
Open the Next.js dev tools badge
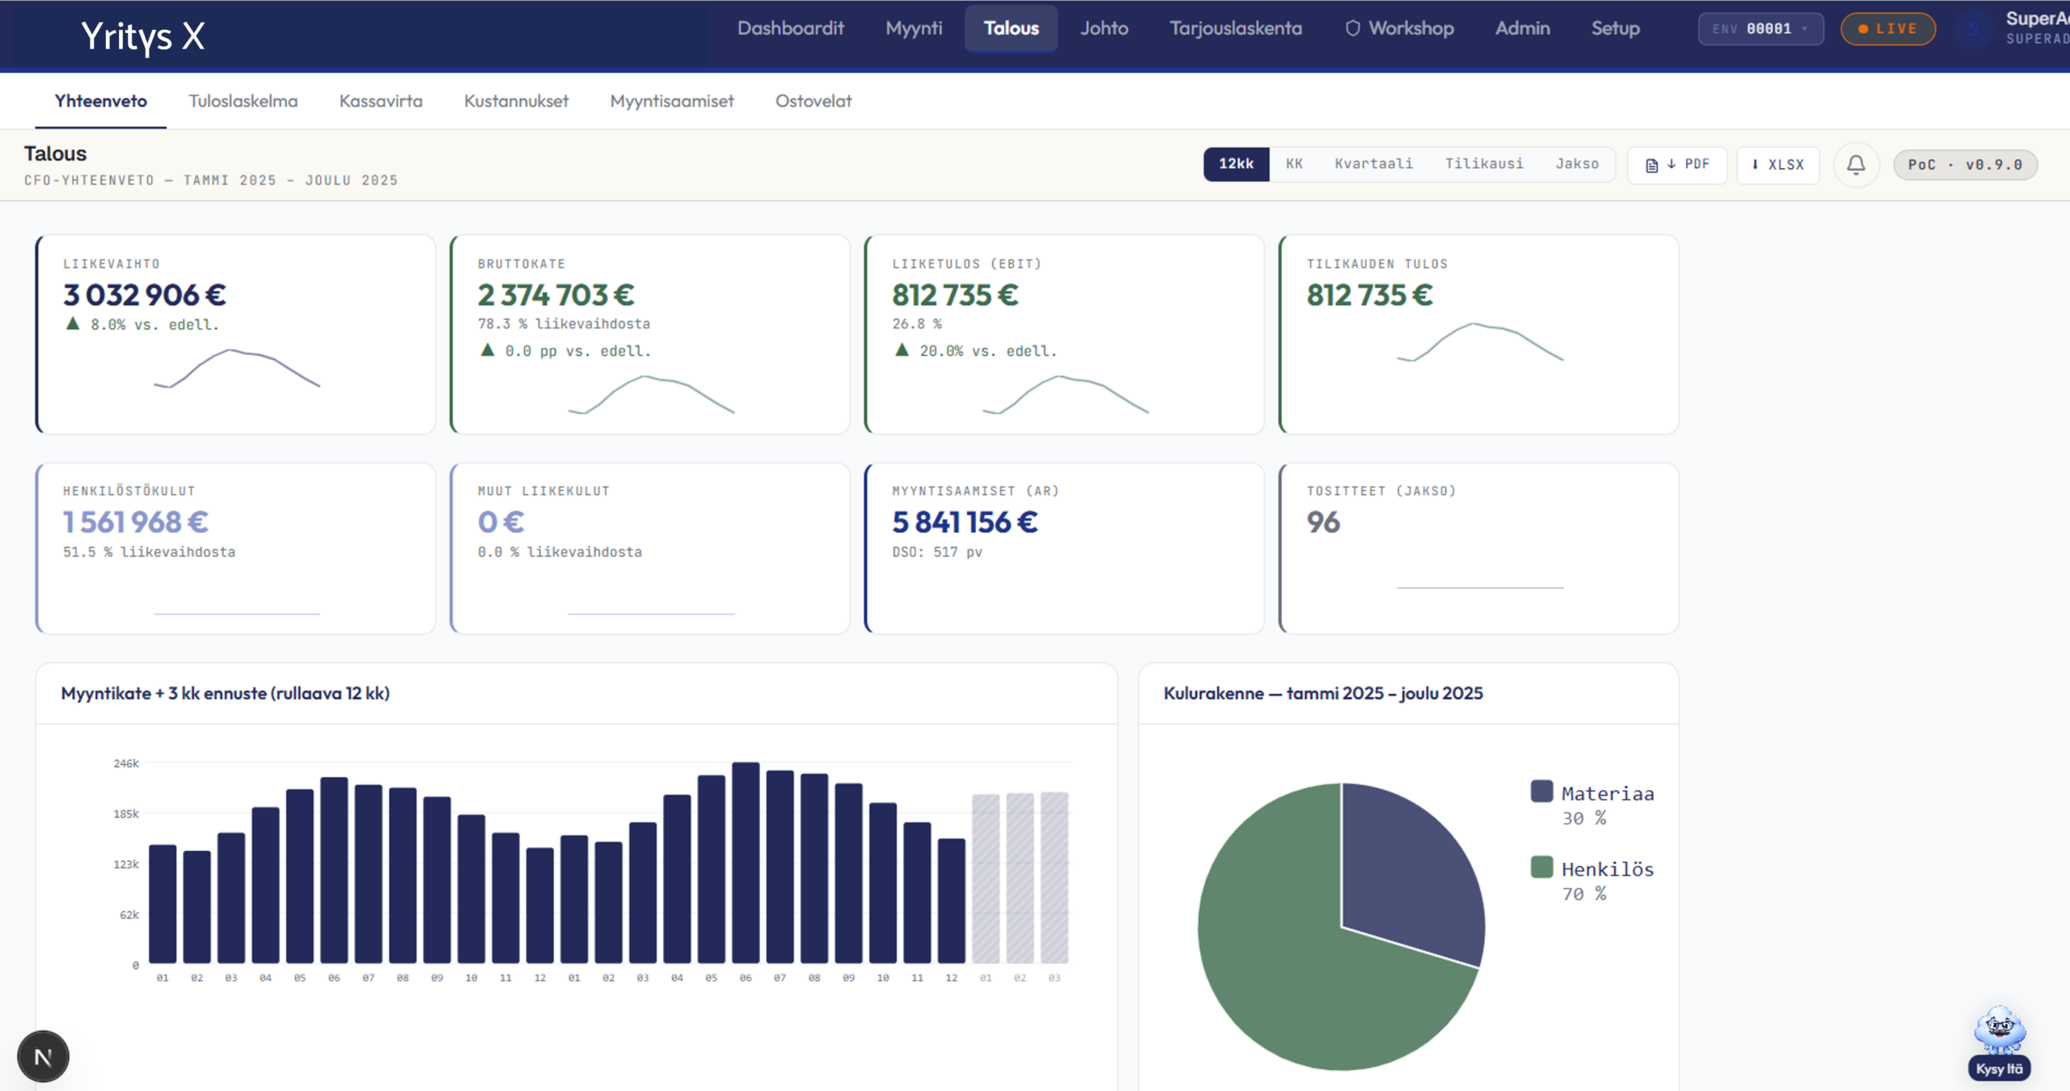[43, 1056]
